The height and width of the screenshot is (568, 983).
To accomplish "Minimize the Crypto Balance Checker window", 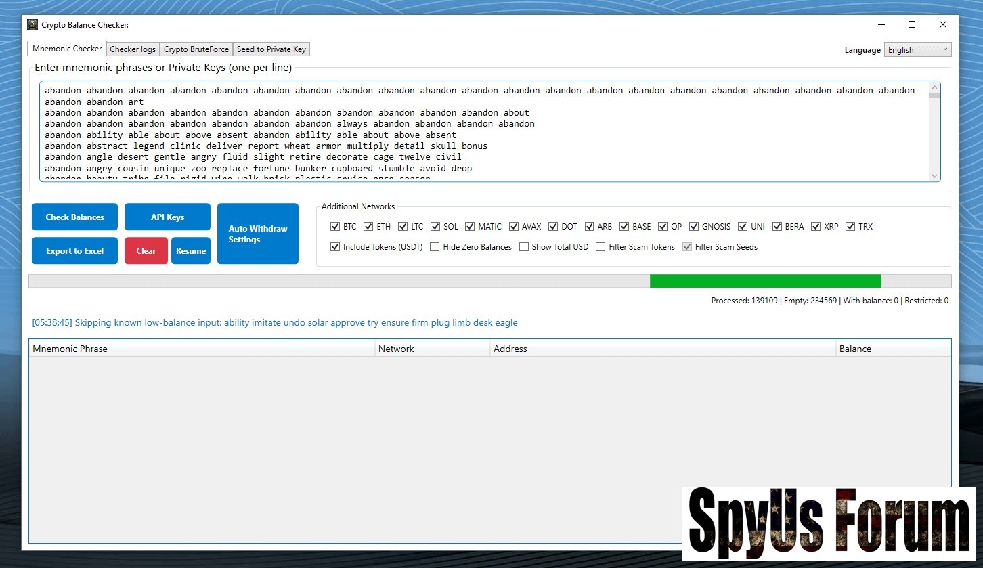I will point(881,25).
